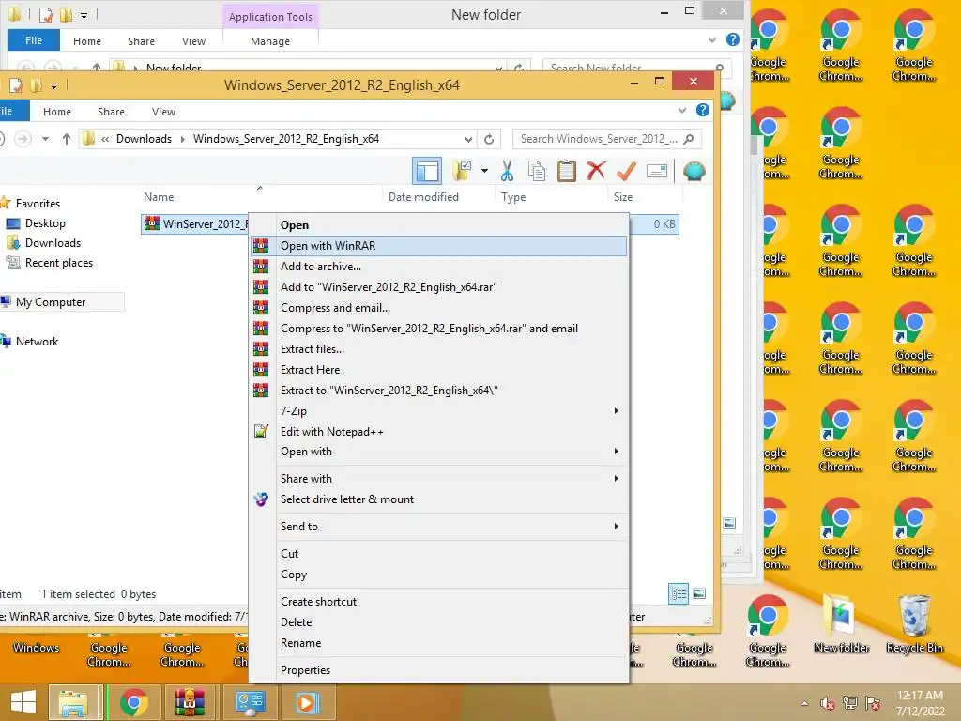Click the red X Delete toolbar icon
The height and width of the screenshot is (721, 961).
tap(596, 171)
